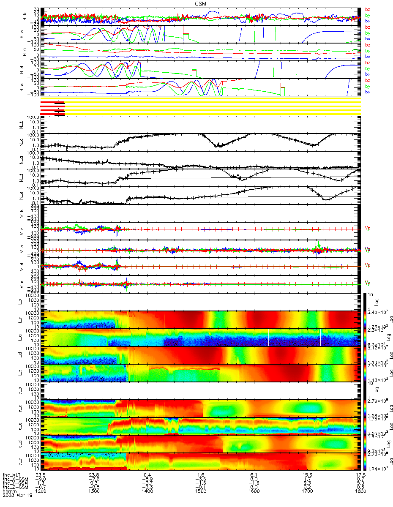393x507 pixels.
Task: Select the B_d axis label
Action: pyautogui.click(x=22, y=69)
